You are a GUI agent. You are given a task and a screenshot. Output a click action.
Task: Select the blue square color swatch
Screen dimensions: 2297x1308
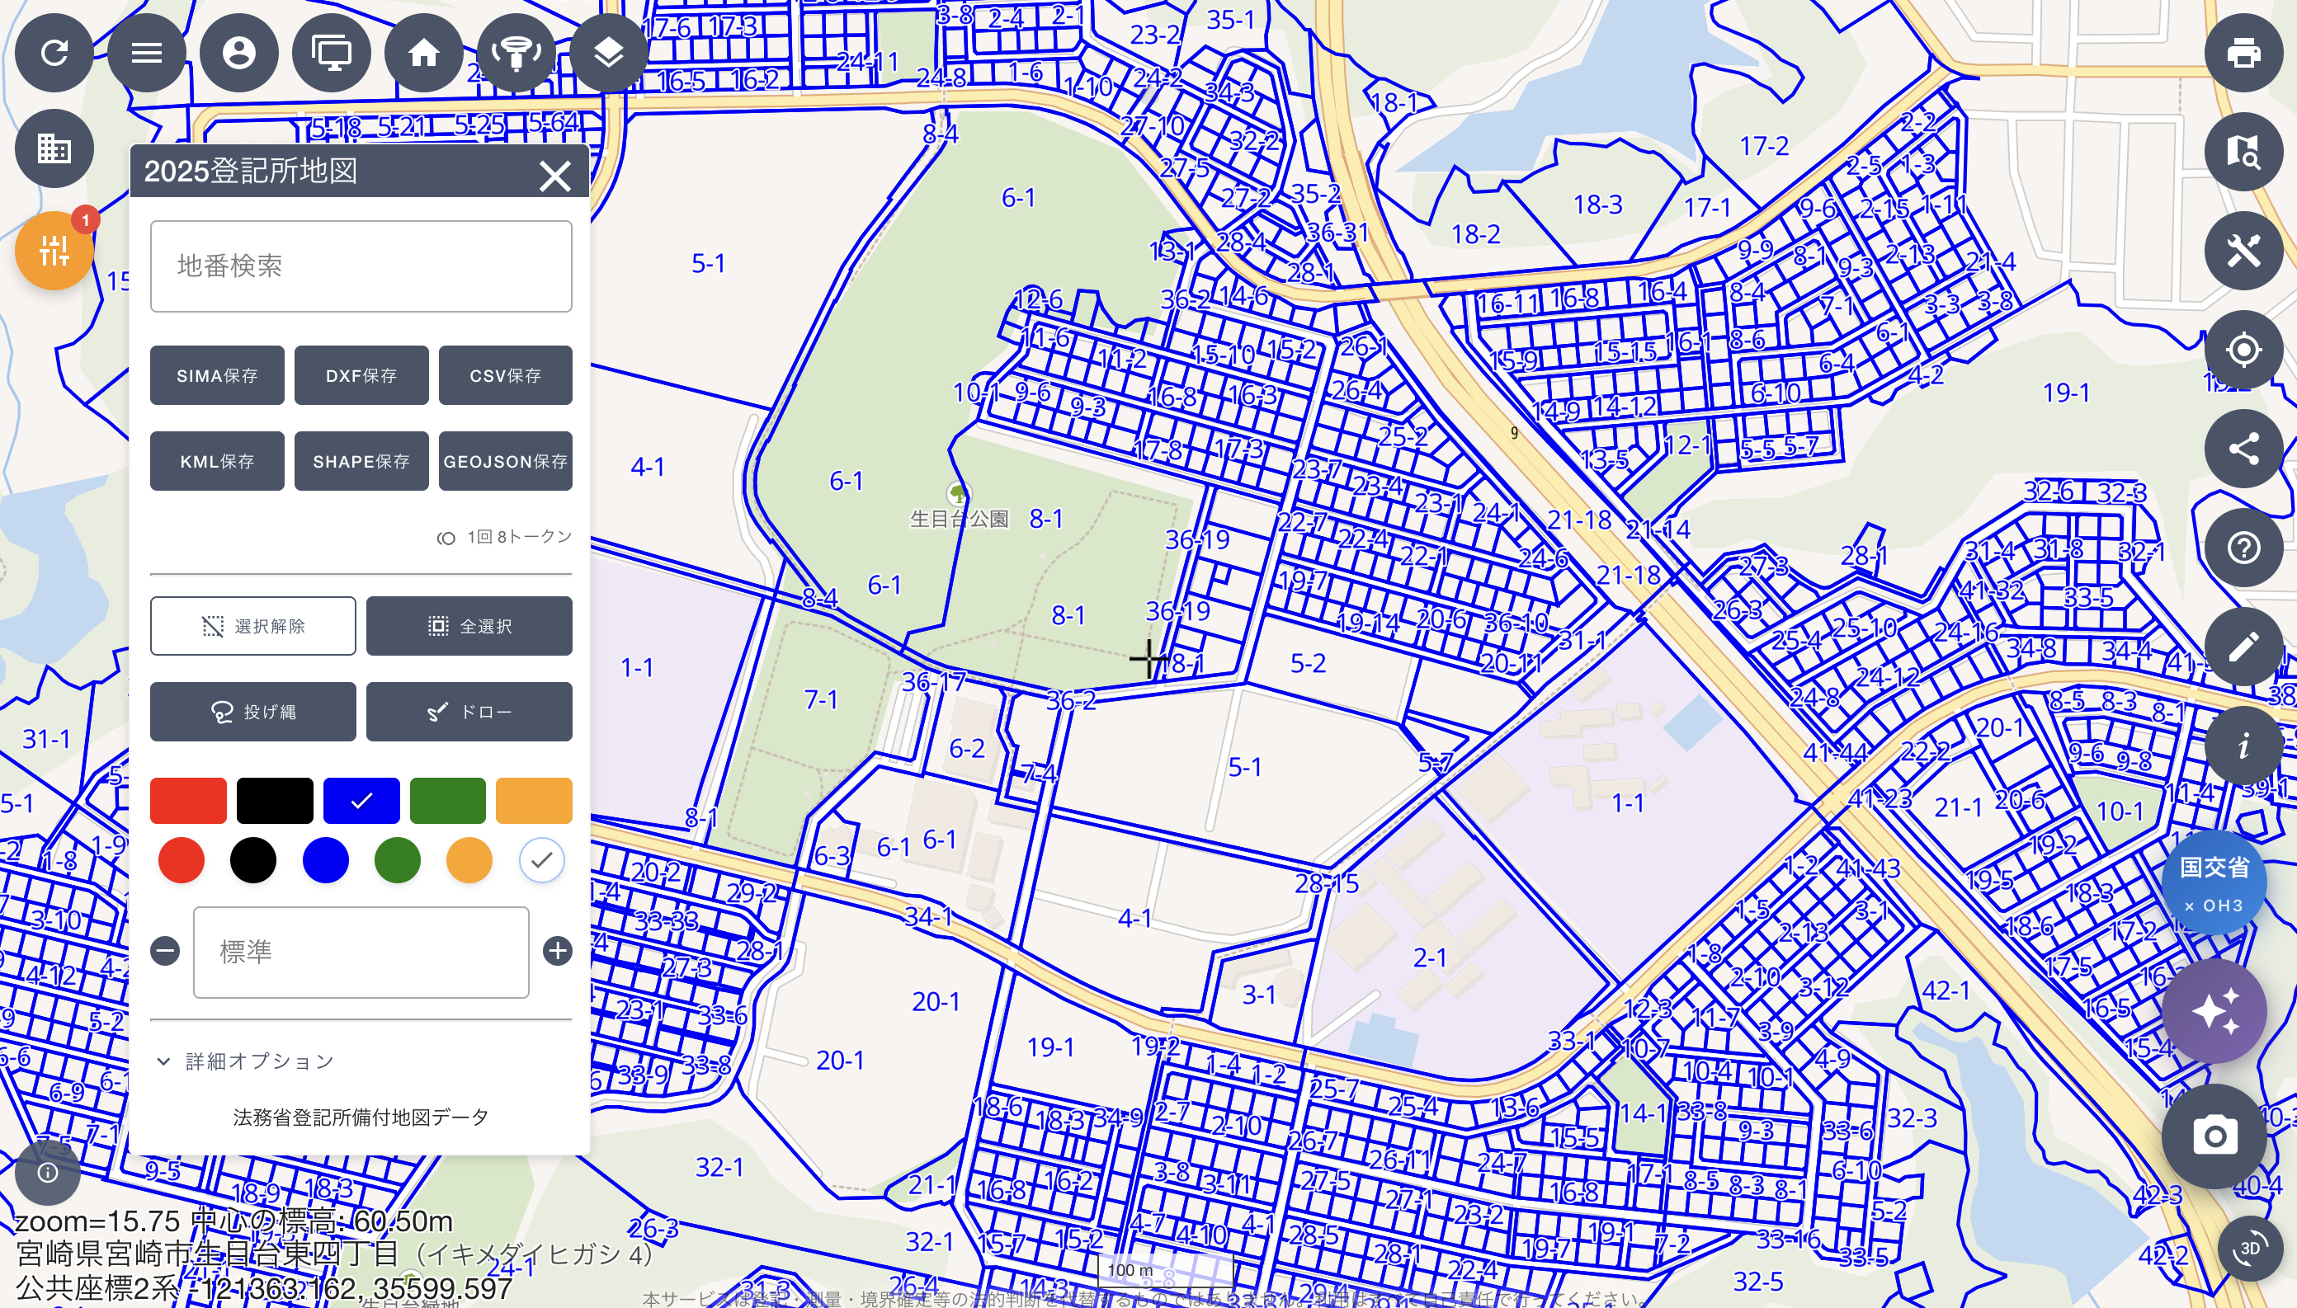pyautogui.click(x=361, y=801)
